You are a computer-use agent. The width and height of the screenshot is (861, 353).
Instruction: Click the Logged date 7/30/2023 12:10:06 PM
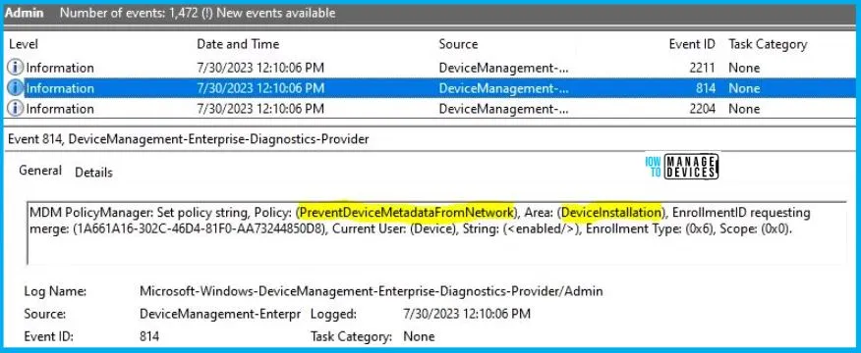[x=467, y=314]
